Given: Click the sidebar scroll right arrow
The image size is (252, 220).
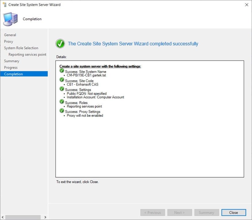Looking at the screenshot, I should [x=45, y=217].
